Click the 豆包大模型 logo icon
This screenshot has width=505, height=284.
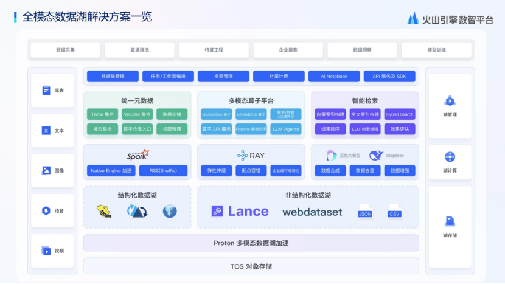(x=332, y=155)
